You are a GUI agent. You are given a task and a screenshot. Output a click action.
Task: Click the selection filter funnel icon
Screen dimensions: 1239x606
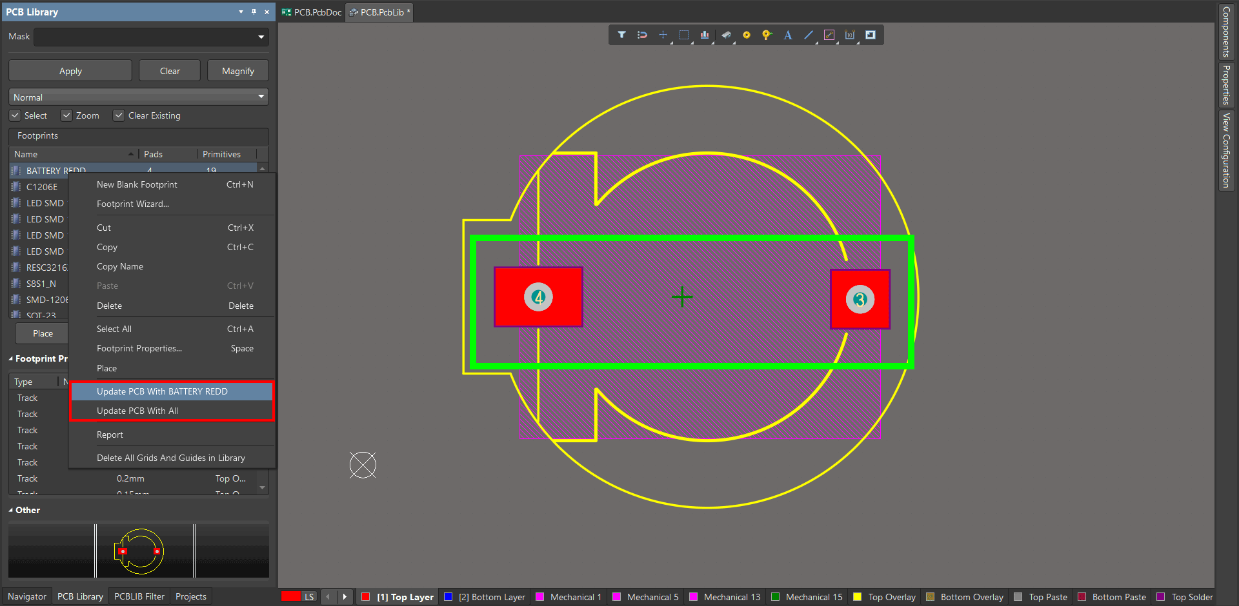tap(621, 35)
